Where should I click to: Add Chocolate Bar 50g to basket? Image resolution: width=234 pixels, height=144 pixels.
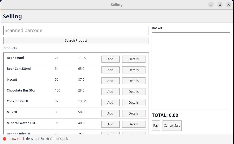pyautogui.click(x=110, y=92)
